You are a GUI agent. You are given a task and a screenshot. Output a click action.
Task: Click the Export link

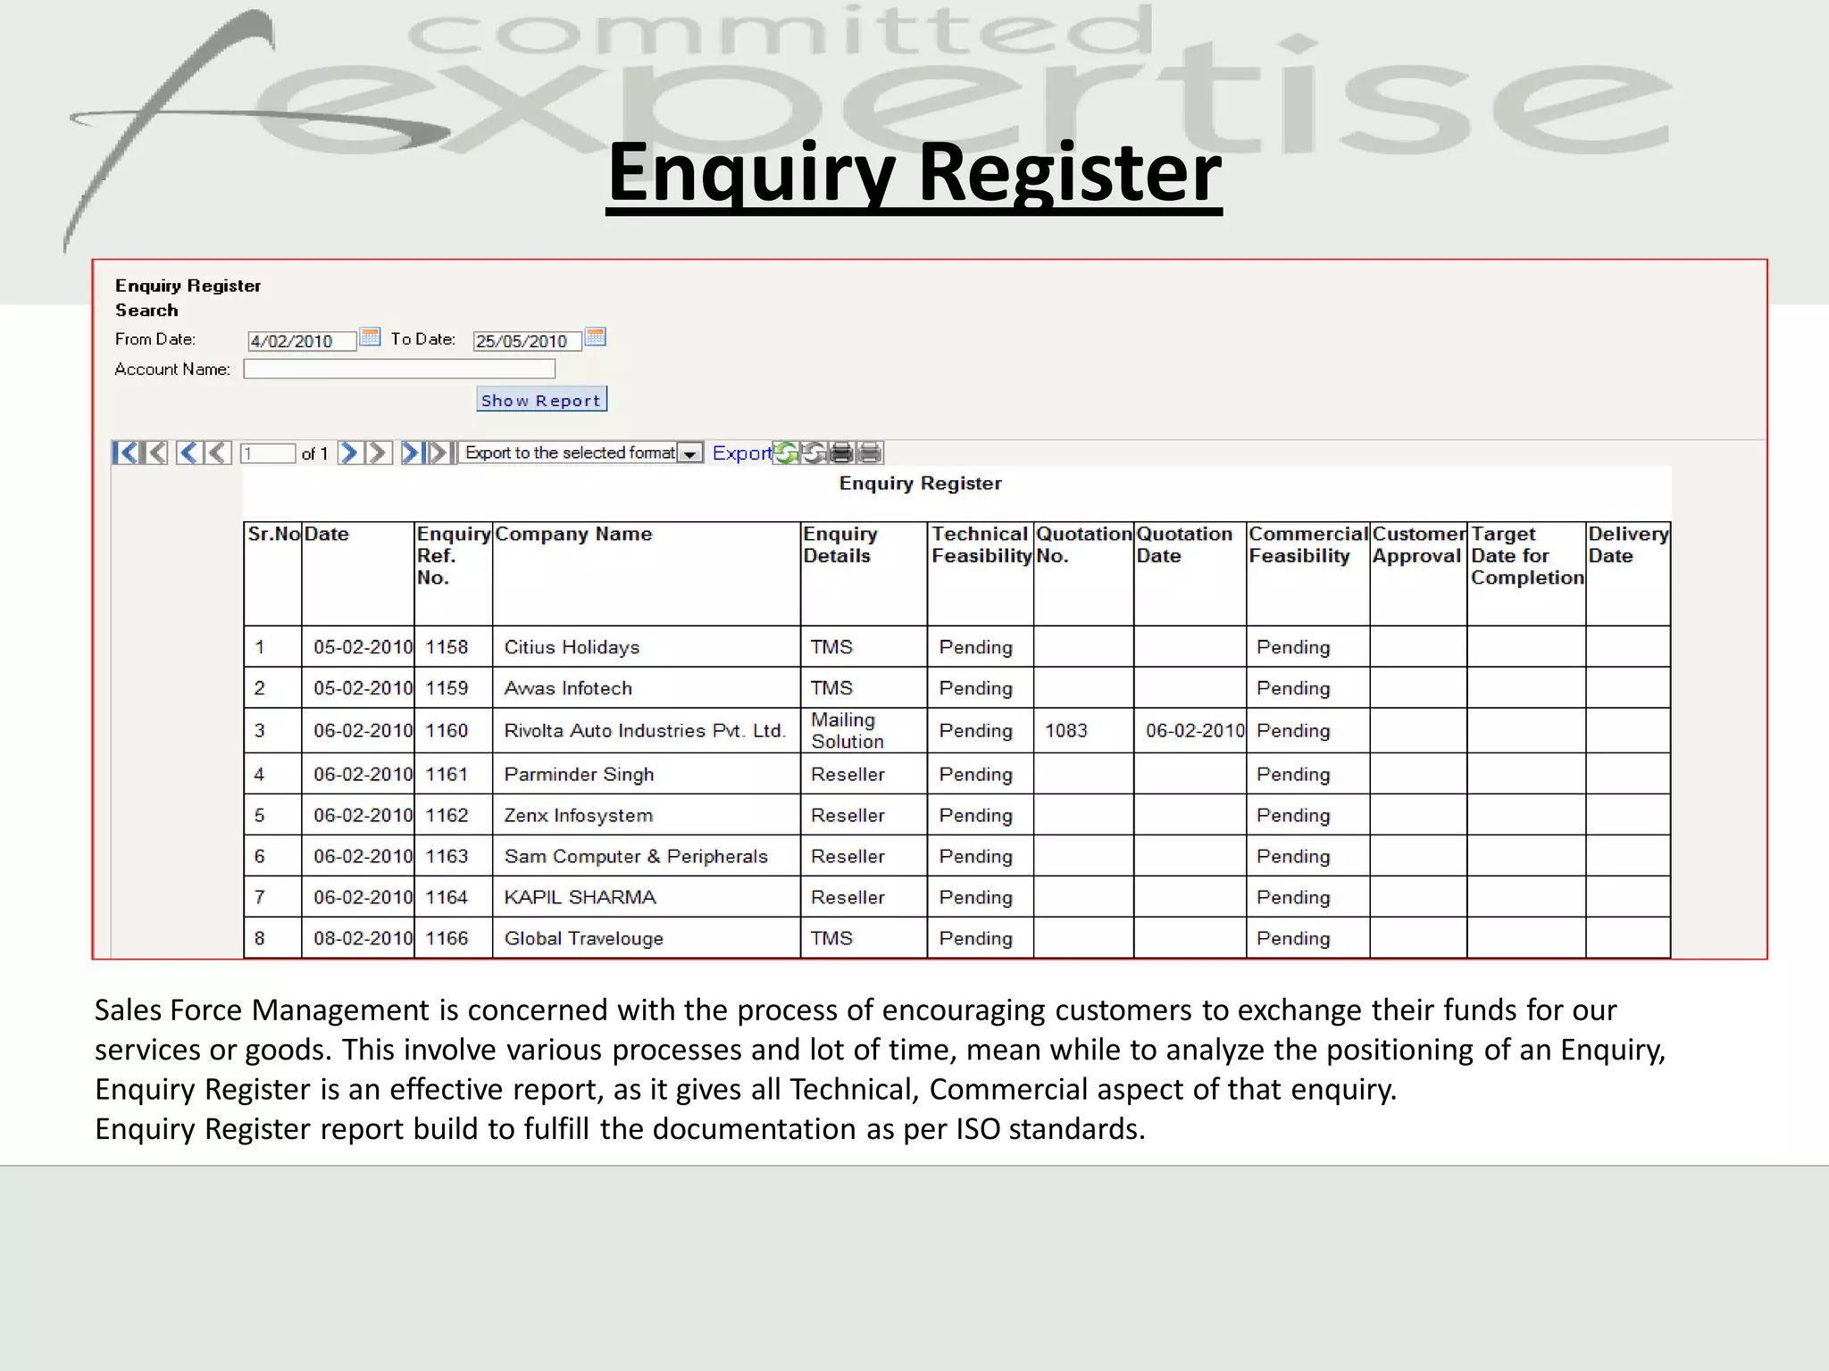click(x=741, y=453)
